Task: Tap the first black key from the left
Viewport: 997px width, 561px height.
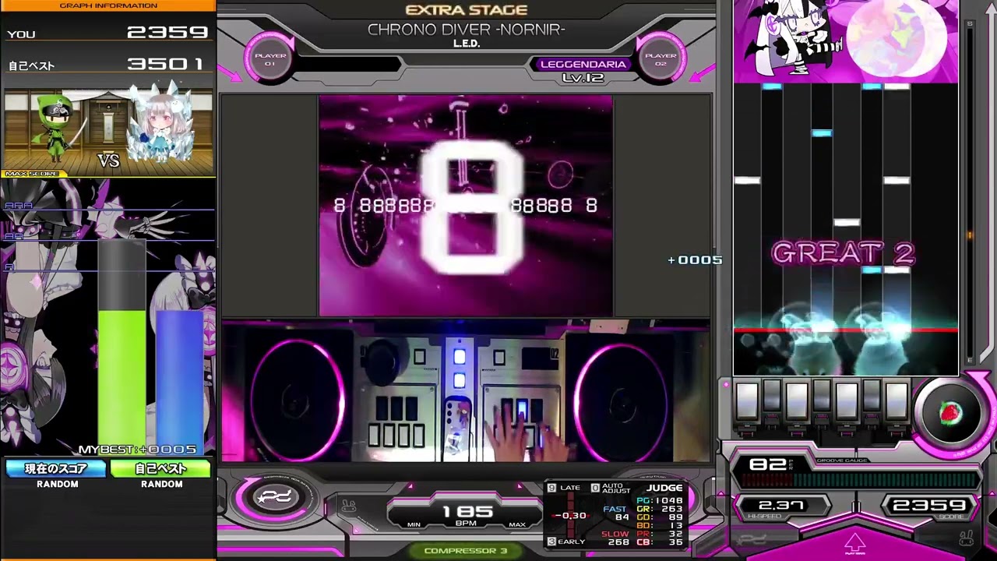Action: point(772,396)
